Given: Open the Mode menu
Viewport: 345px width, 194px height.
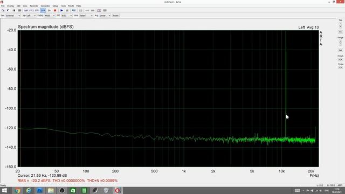Looking at the screenshot, I should pos(71,6).
